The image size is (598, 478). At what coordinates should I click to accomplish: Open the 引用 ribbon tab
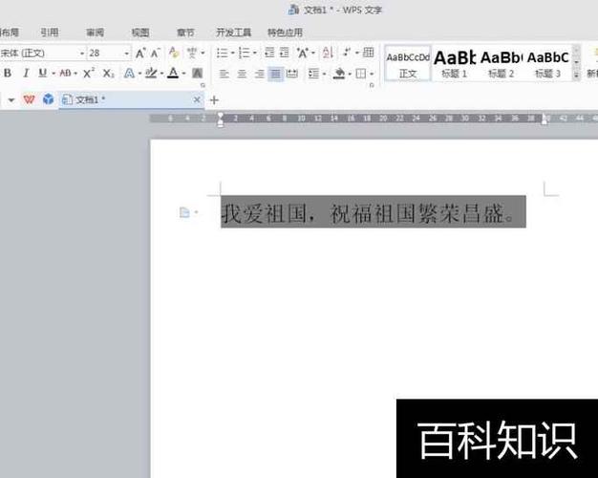click(50, 33)
